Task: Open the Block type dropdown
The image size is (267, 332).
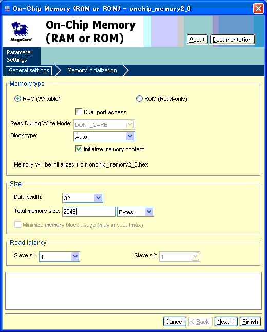Action: (x=104, y=136)
